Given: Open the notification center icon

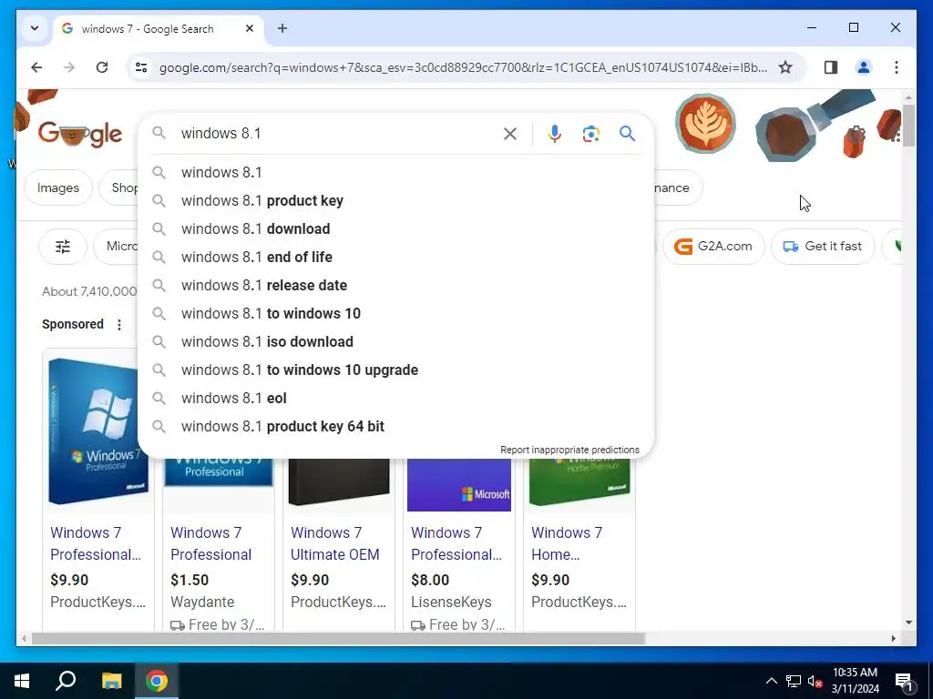Looking at the screenshot, I should (904, 682).
